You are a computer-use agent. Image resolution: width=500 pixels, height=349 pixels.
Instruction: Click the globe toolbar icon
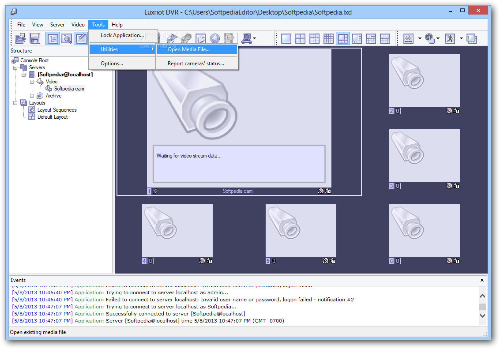(215, 38)
